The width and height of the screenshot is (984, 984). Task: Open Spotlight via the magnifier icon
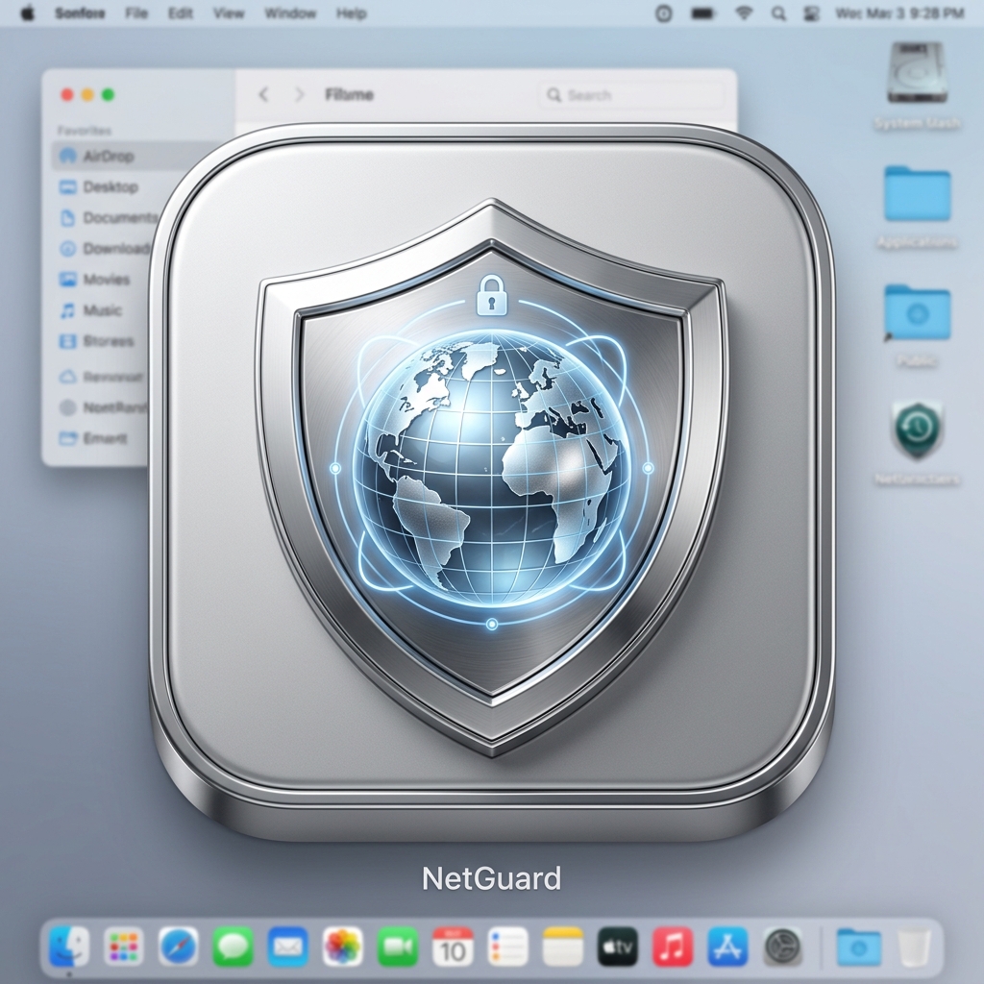coord(778,13)
